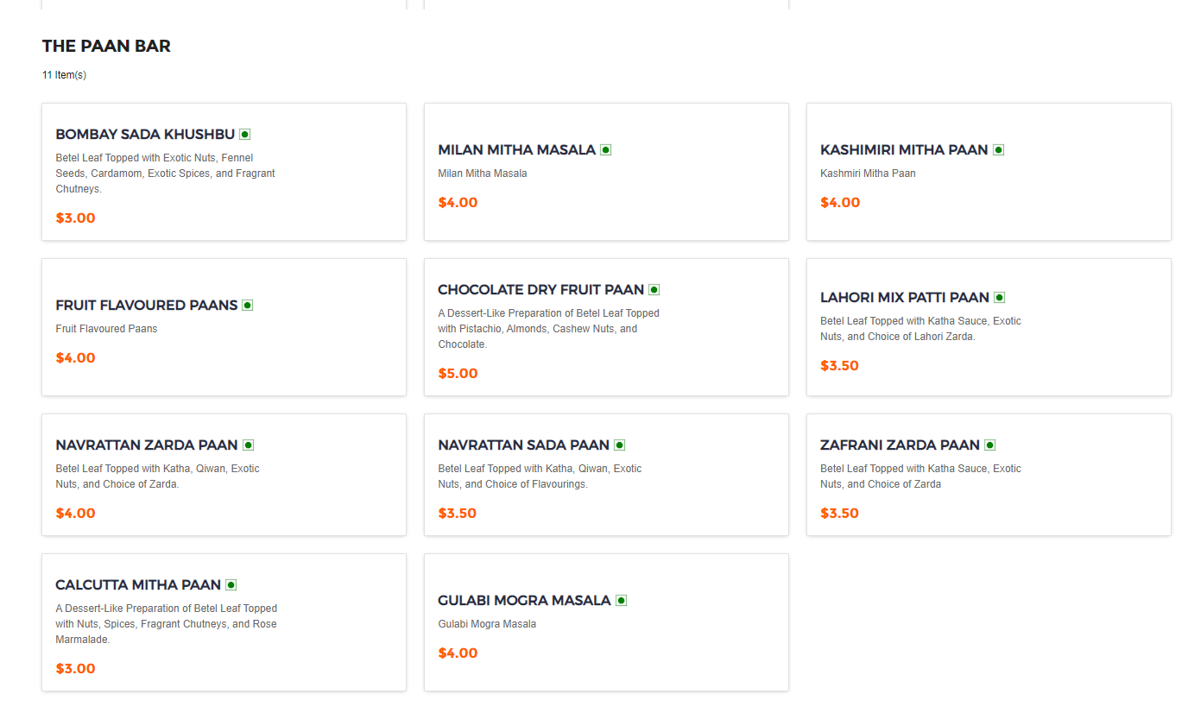Click vegetarian icon next to Calcutta Mitha Paan
The width and height of the screenshot is (1188, 713).
(x=231, y=585)
